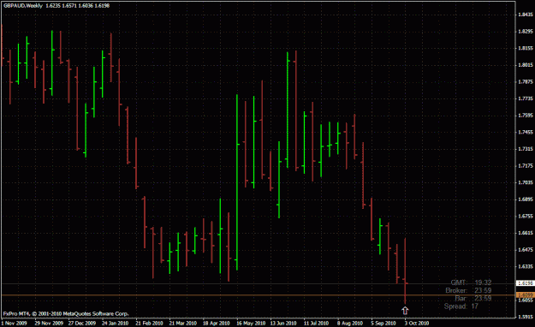The height and width of the screenshot is (327, 535).
Task: Click the 11 Jul 2010 date label
Action: 316,323
